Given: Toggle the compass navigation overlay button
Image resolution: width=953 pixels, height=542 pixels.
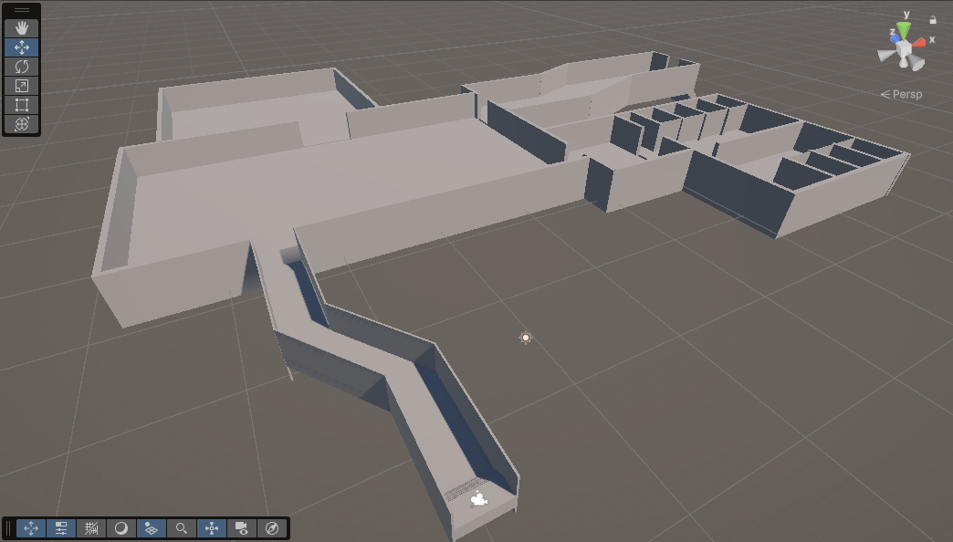Looking at the screenshot, I should tap(272, 528).
